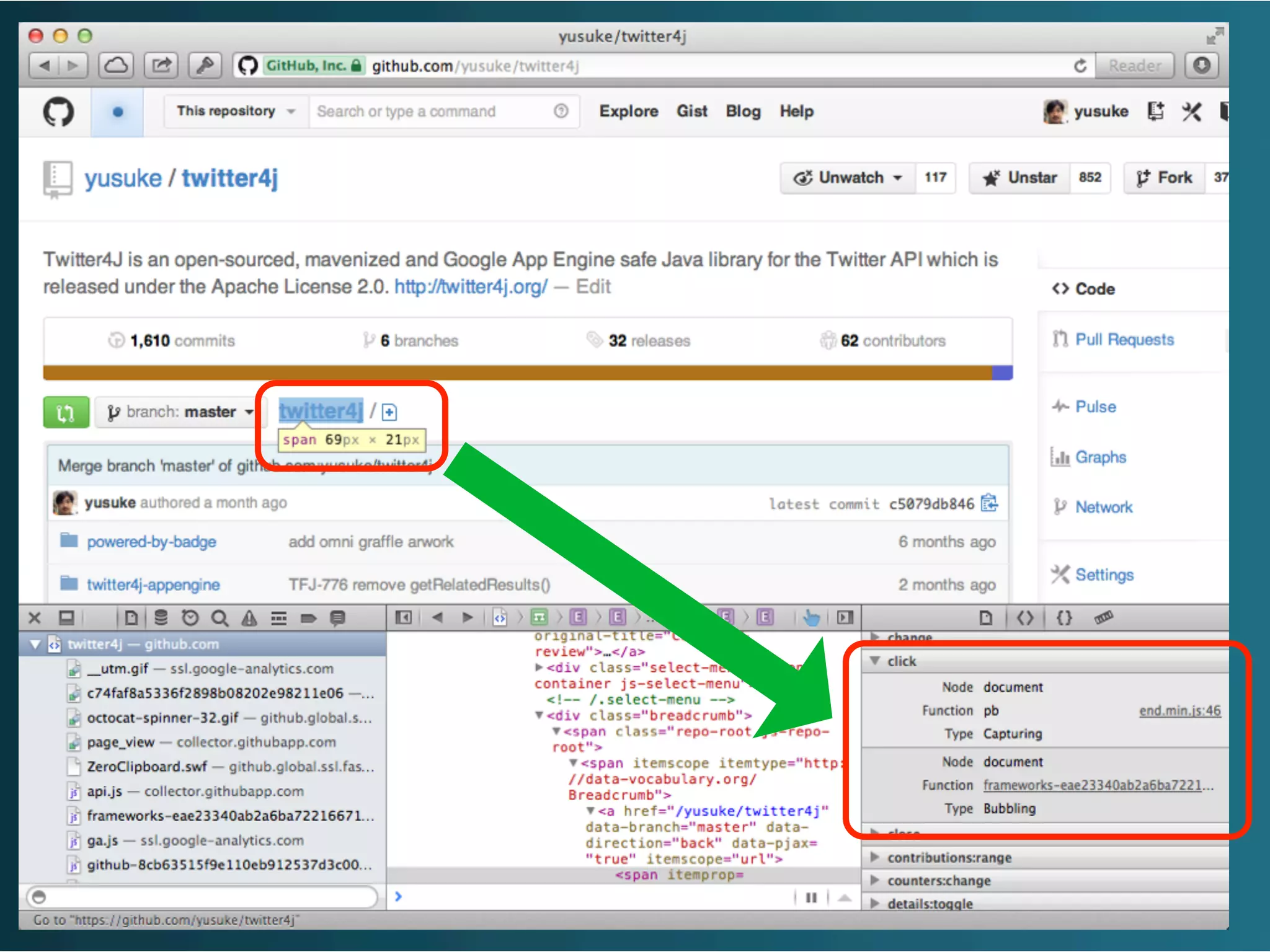Click the copy commit SHA clipboard icon
Screen dimensions: 1270x952
990,503
